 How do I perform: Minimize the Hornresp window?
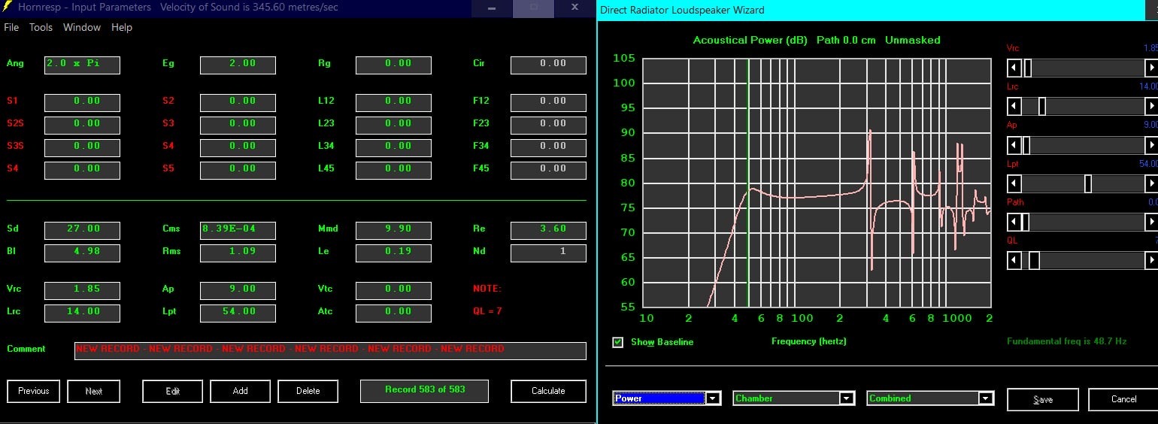pos(492,8)
